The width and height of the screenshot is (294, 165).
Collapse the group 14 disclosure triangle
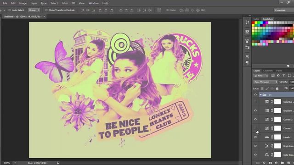pos(260,95)
